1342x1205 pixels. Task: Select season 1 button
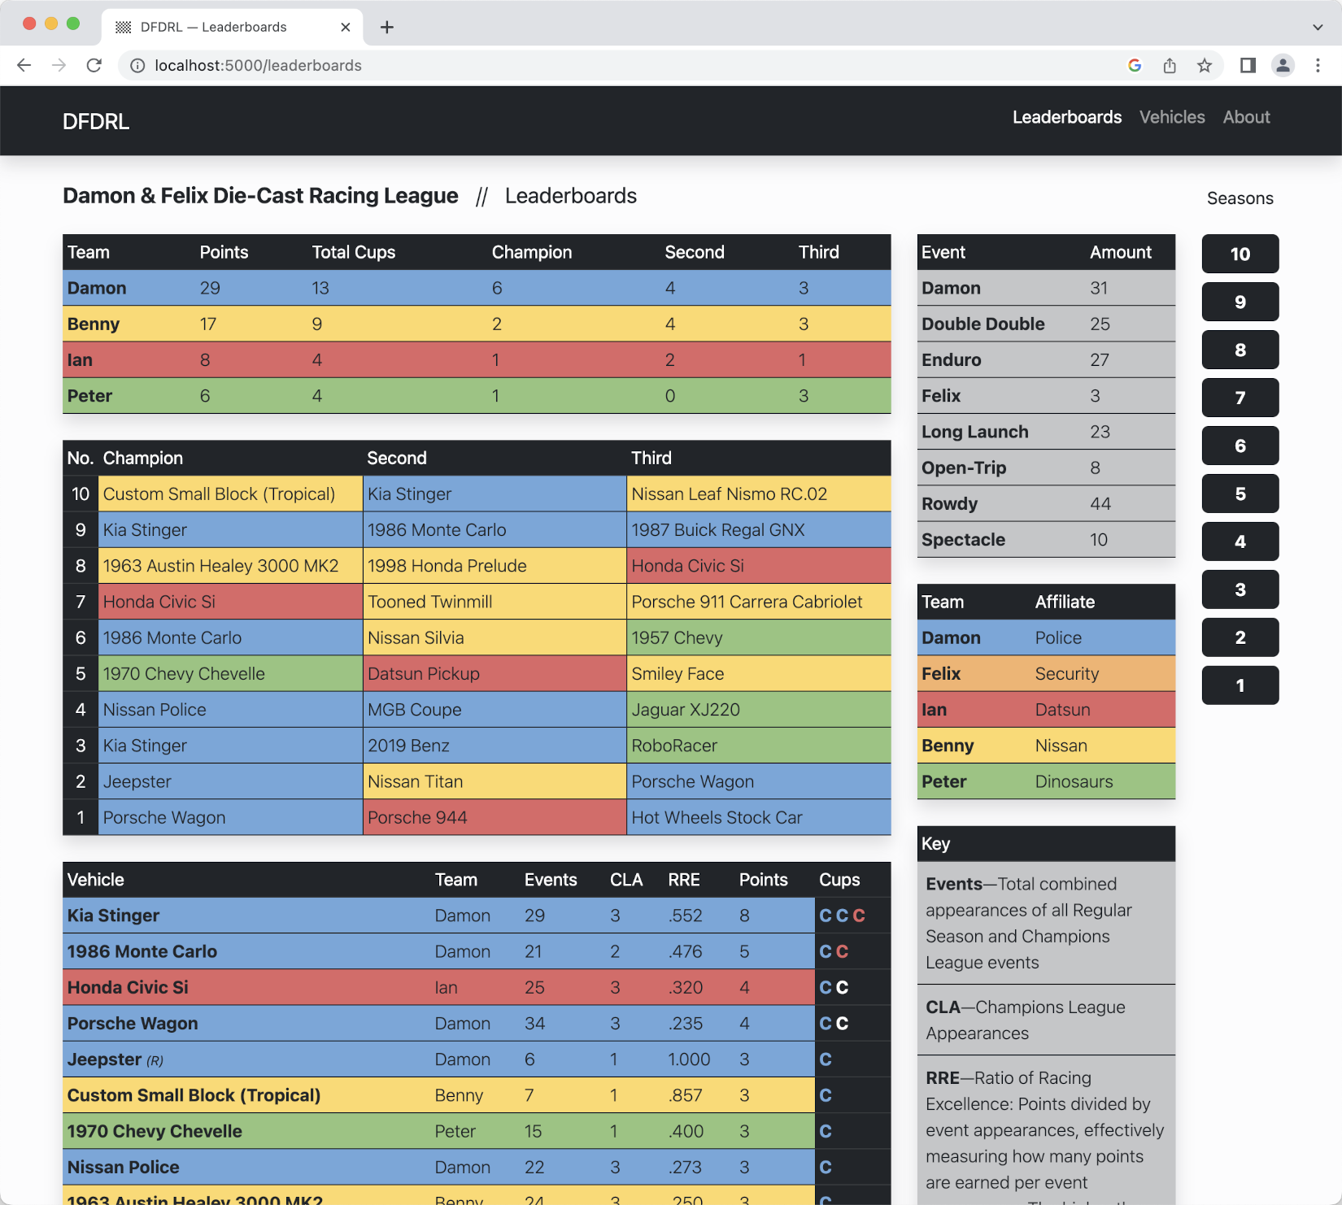tap(1240, 685)
